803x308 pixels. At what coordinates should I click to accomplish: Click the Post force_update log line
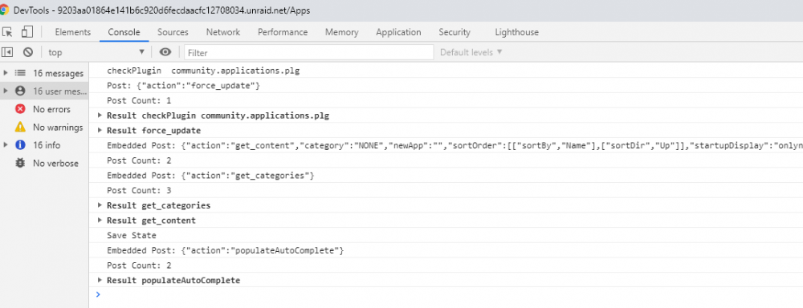pos(446,86)
